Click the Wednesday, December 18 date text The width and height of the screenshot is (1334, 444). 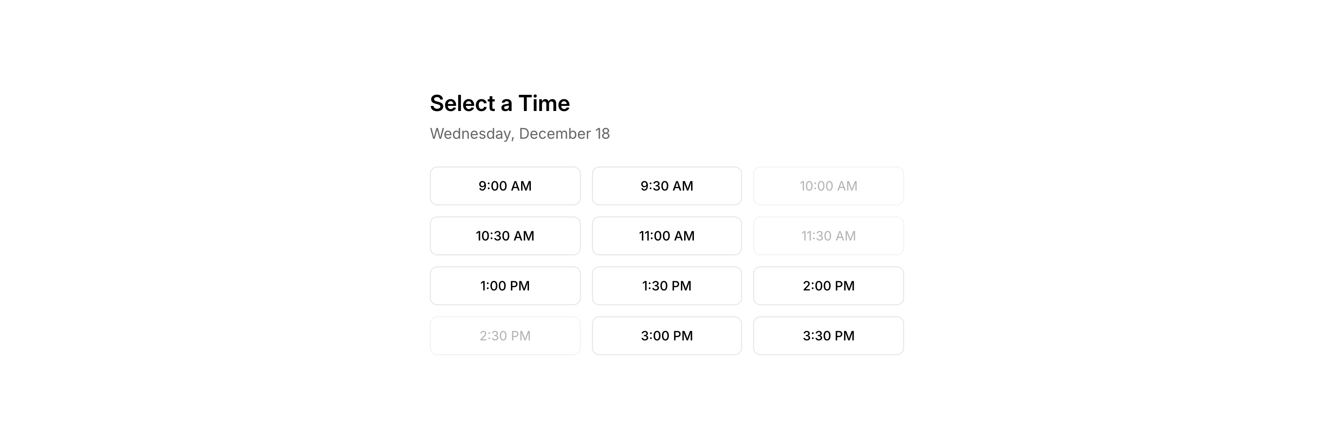(x=519, y=134)
